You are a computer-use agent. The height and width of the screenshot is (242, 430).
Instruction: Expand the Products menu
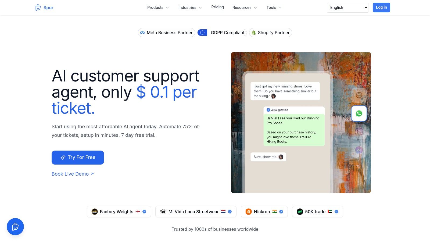tap(158, 8)
